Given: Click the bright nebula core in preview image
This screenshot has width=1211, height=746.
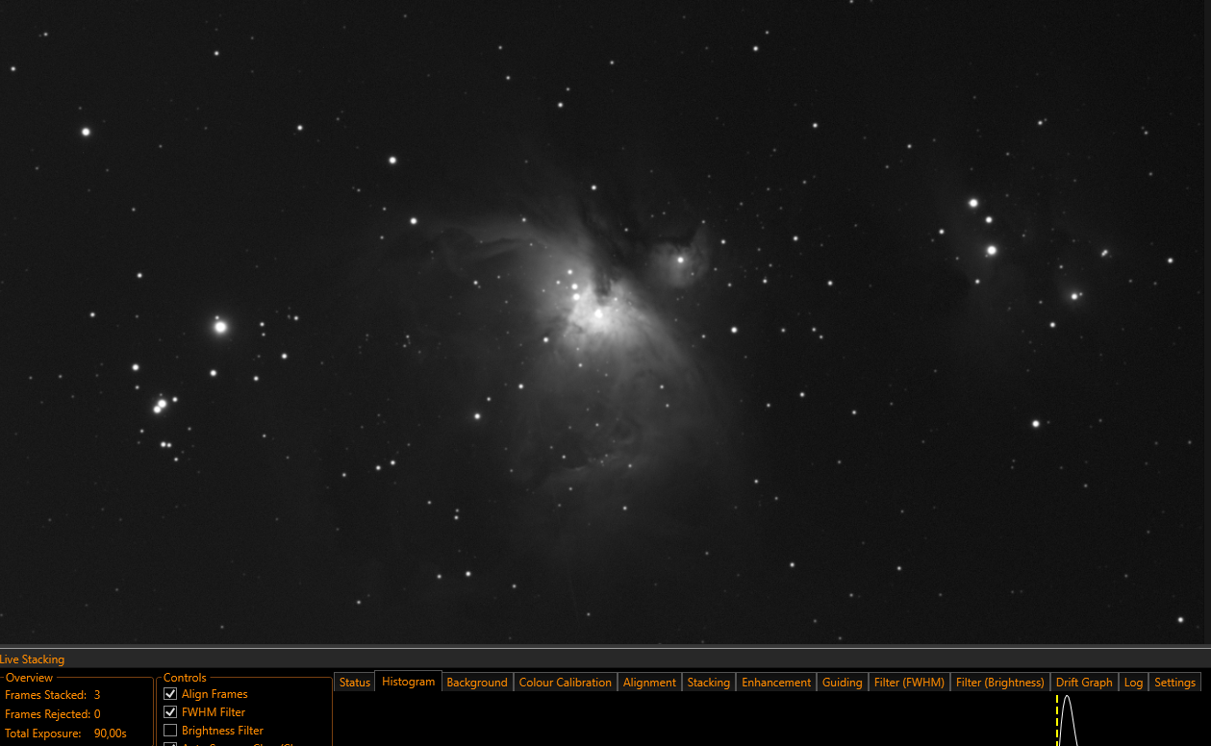Looking at the screenshot, I should pyautogui.click(x=598, y=314).
